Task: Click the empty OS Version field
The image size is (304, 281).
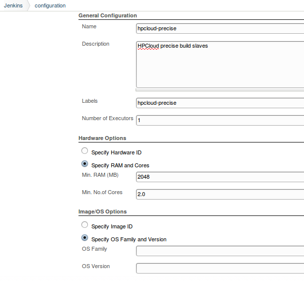Action: pos(220,268)
